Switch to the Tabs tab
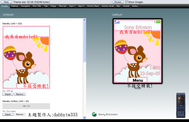 (46, 6)
